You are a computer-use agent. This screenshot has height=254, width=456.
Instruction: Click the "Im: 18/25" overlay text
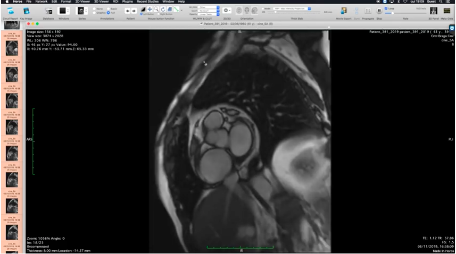[x=35, y=242]
